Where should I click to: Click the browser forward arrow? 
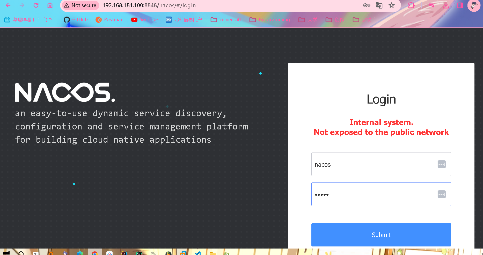click(22, 5)
